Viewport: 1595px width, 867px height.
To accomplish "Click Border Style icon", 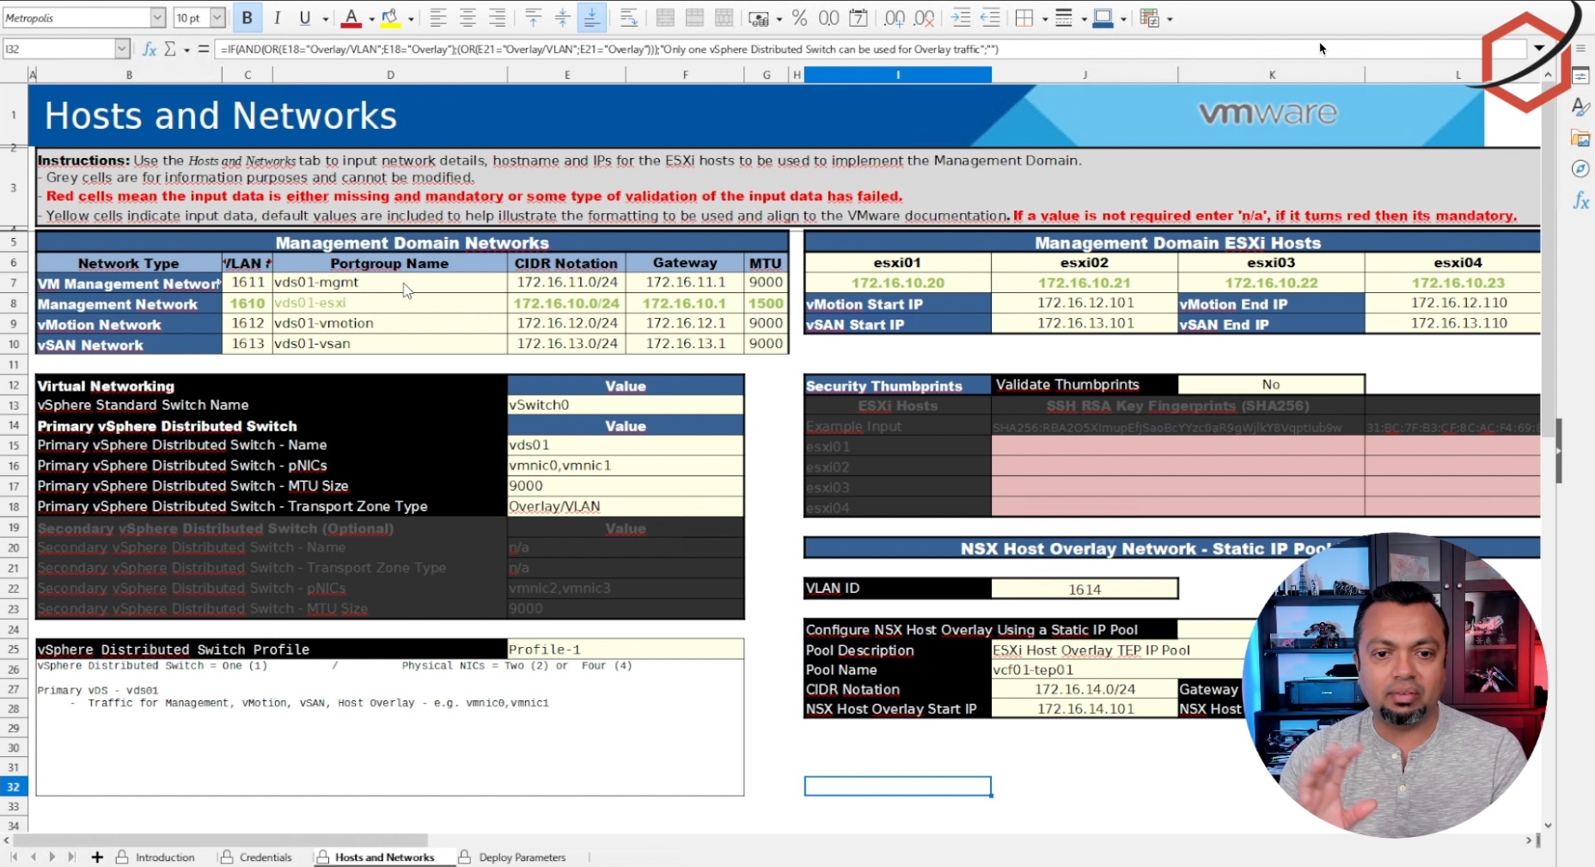I will click(x=1064, y=18).
